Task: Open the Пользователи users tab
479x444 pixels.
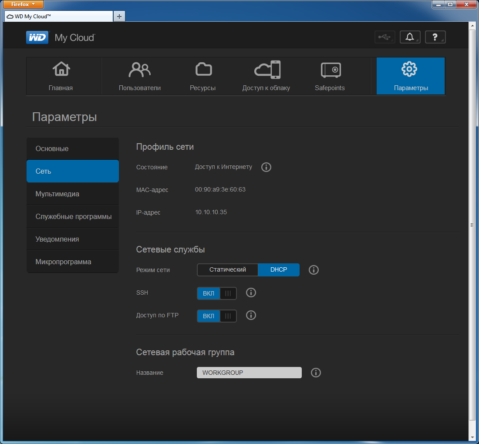Action: click(x=140, y=76)
